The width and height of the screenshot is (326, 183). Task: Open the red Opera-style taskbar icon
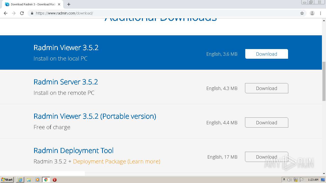point(55,180)
